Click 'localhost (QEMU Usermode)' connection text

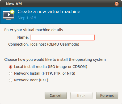point(55,44)
